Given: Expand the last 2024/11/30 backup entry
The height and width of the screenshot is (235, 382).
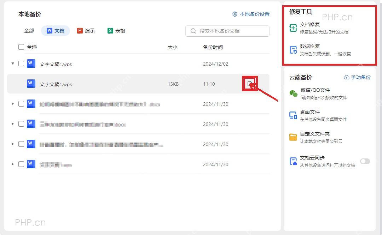Looking at the screenshot, I should coord(13,164).
